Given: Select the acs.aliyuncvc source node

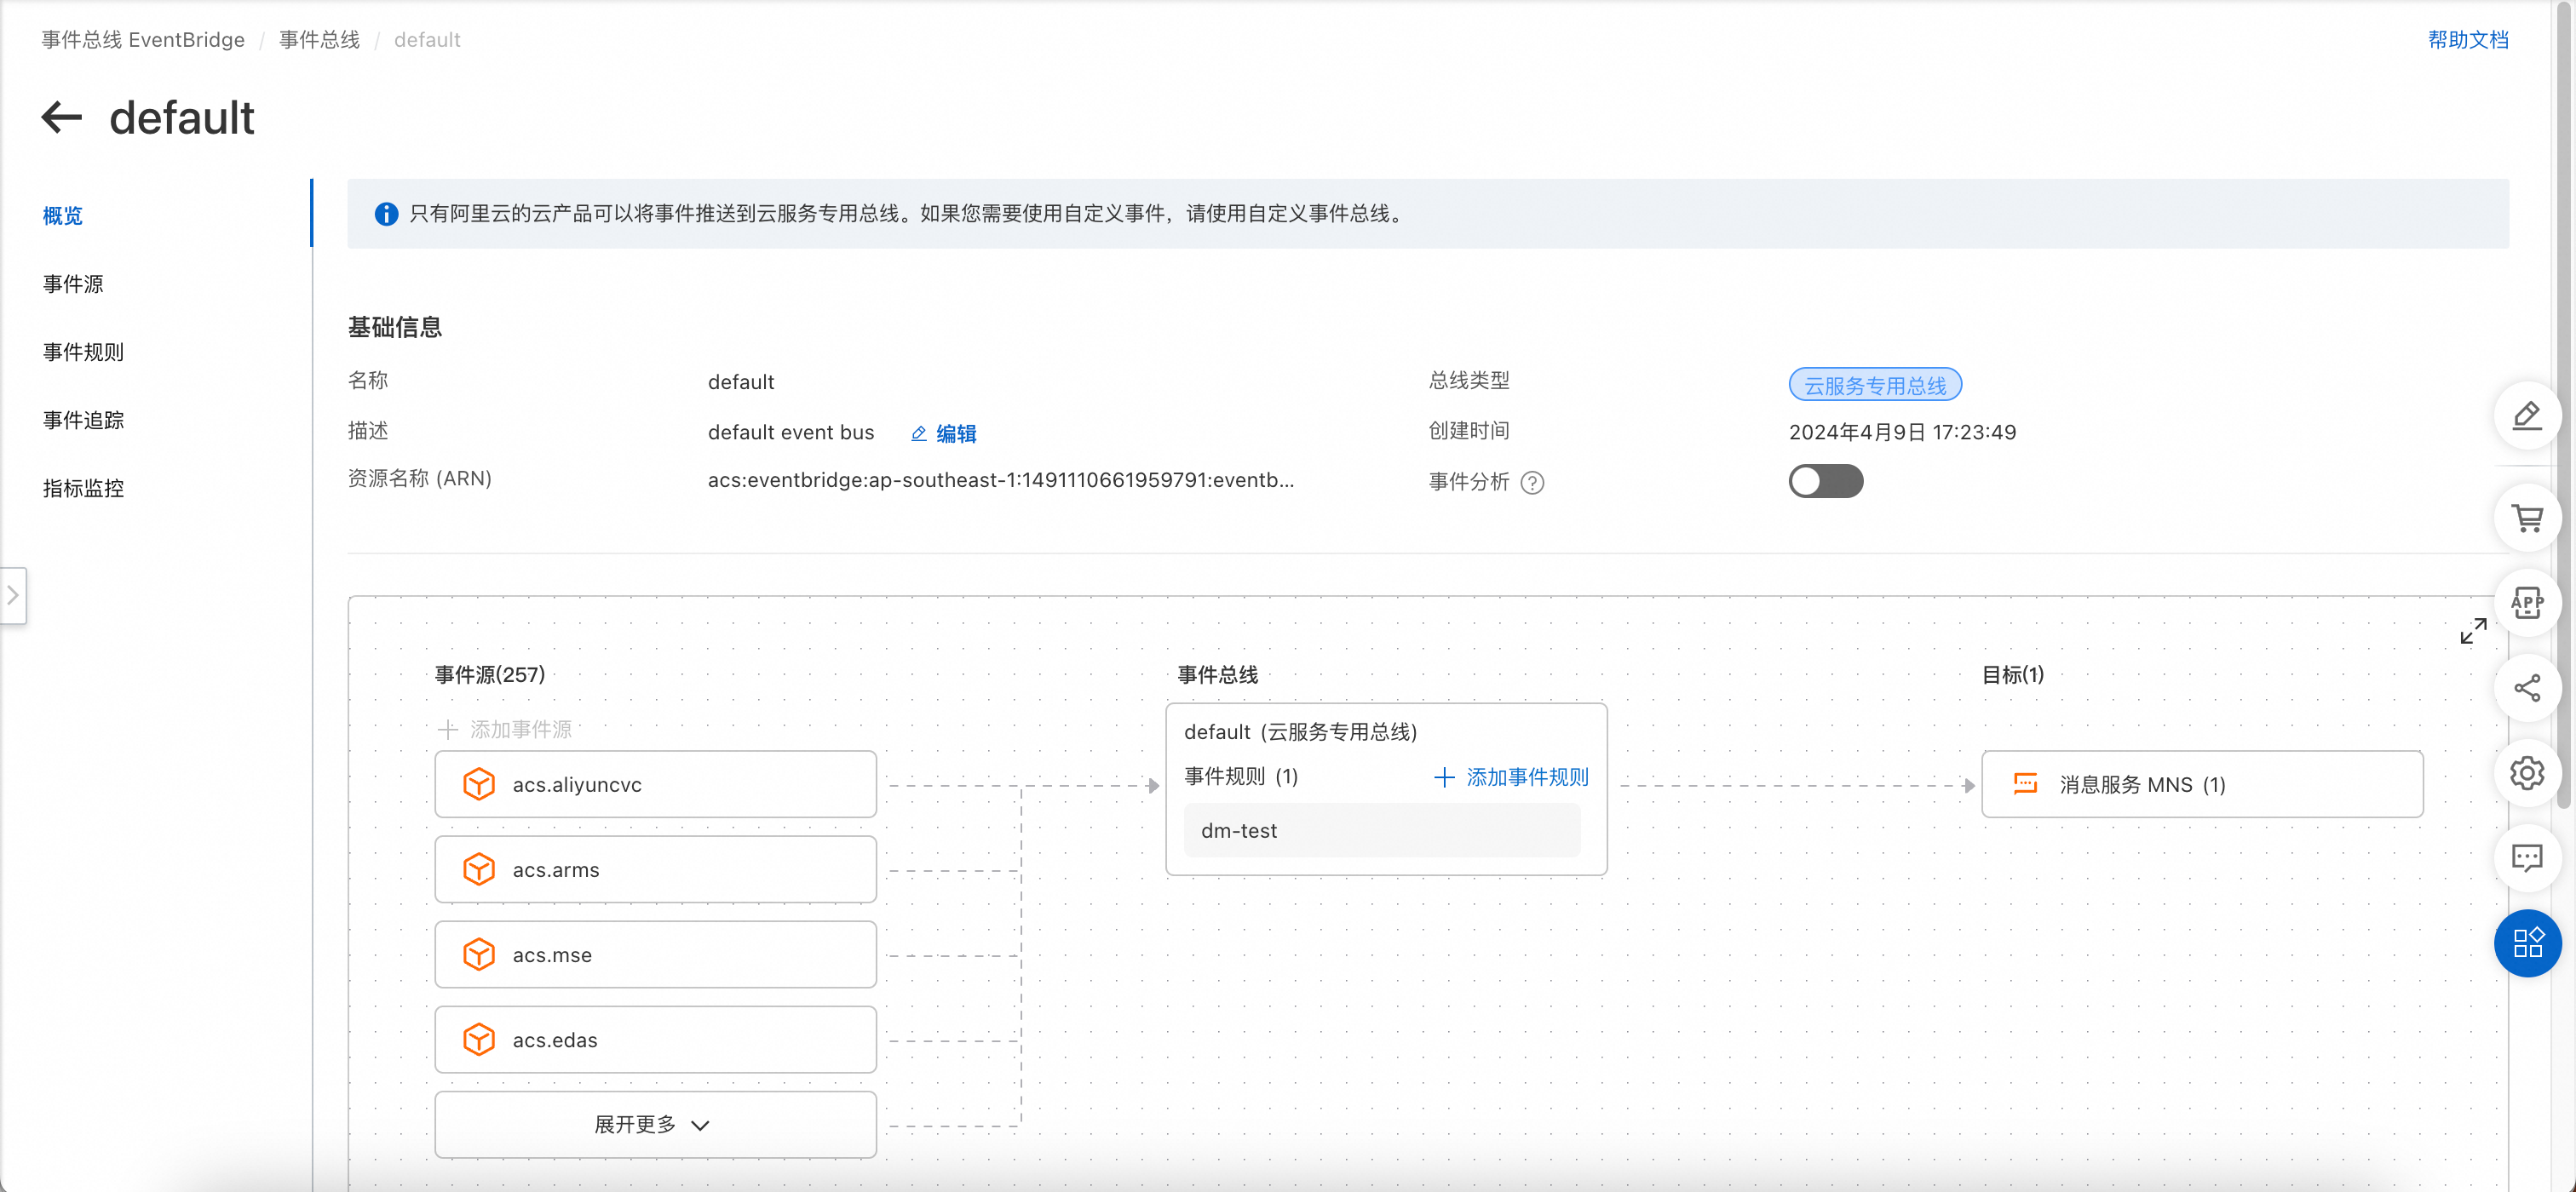Looking at the screenshot, I should [655, 784].
